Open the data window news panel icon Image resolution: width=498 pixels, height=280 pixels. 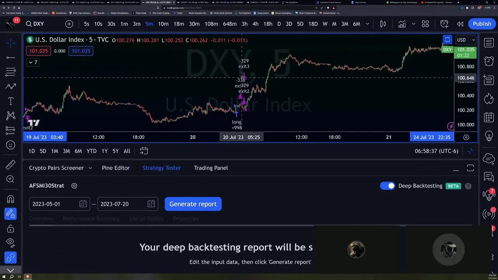pyautogui.click(x=489, y=80)
